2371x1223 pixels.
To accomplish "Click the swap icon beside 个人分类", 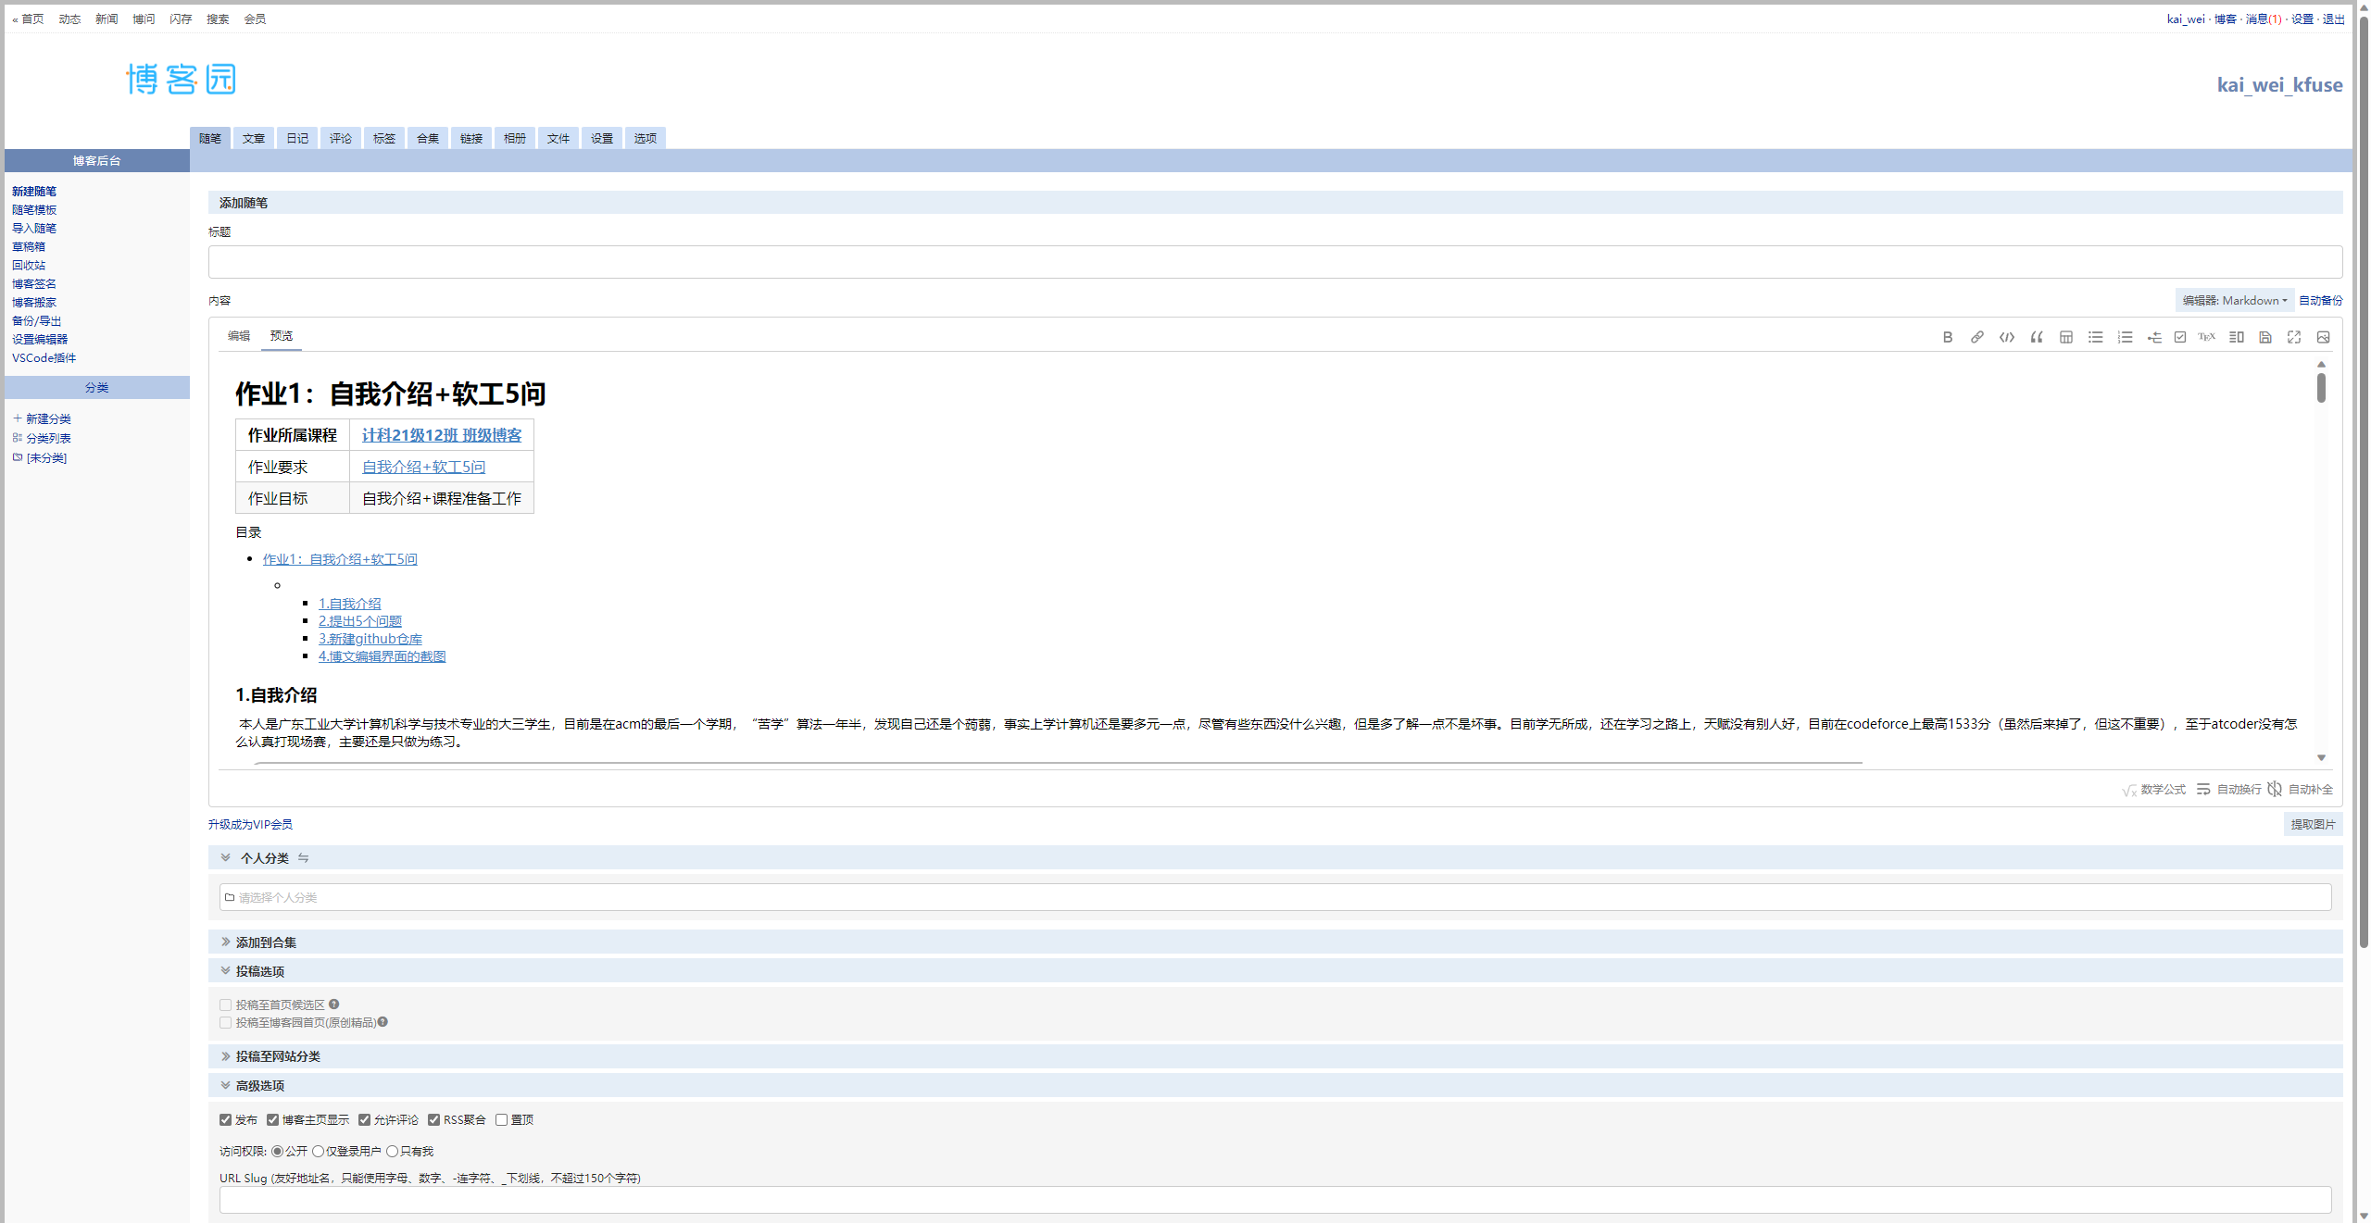I will click(x=303, y=858).
